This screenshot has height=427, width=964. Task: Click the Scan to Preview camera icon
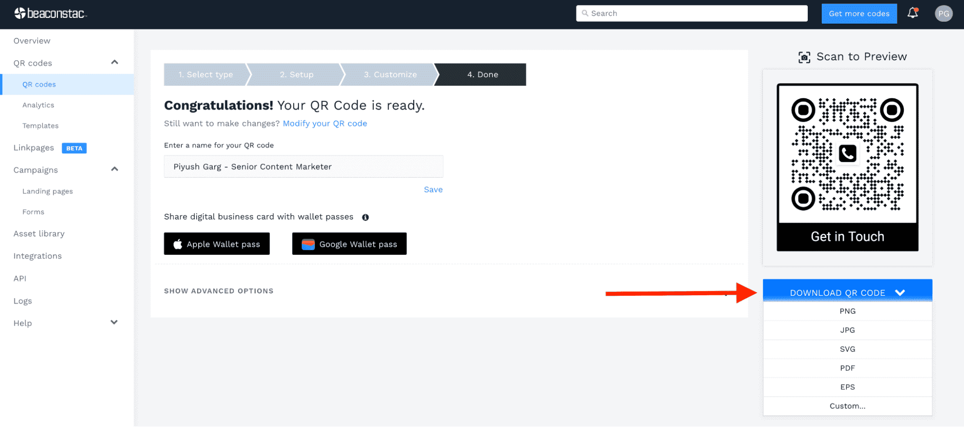pyautogui.click(x=804, y=57)
